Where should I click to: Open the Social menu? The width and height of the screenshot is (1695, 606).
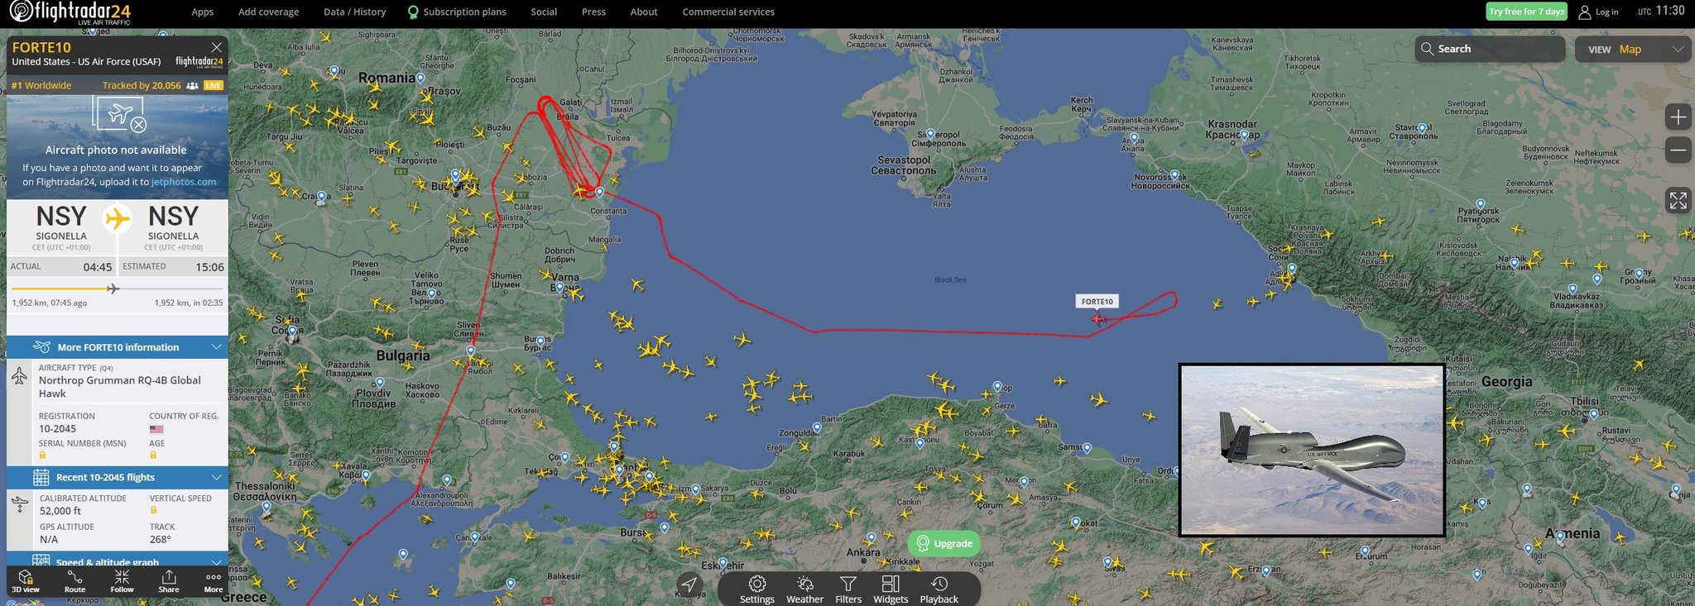(544, 12)
